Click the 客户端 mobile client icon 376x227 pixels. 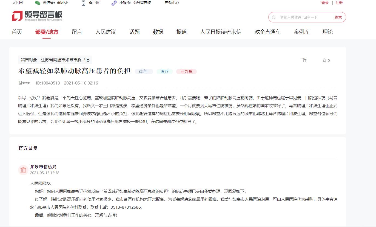[83, 3]
